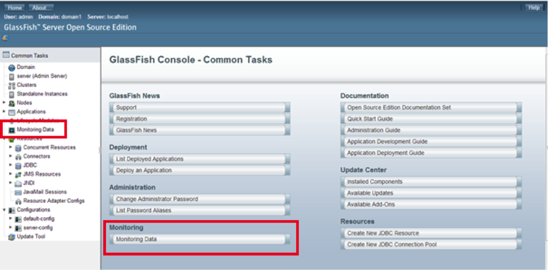
Task: Expand the Applications tree node
Action: (4, 111)
